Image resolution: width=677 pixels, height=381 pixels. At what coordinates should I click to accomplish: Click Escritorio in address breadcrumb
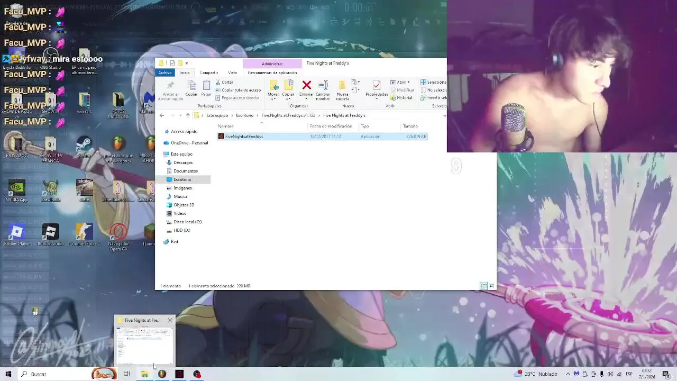point(245,115)
